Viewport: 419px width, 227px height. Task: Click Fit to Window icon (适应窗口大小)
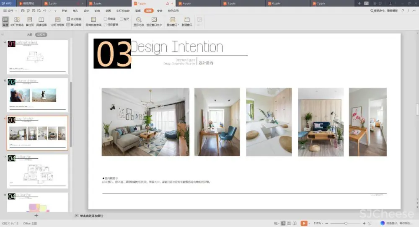pyautogui.click(x=154, y=21)
